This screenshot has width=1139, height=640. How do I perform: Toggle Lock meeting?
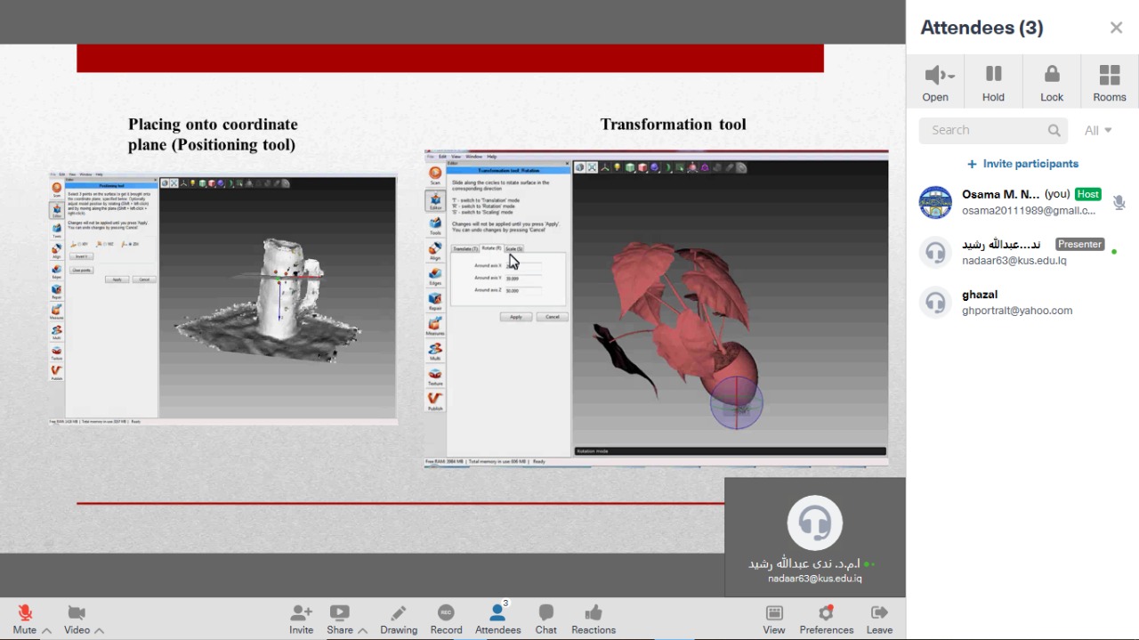(x=1052, y=83)
